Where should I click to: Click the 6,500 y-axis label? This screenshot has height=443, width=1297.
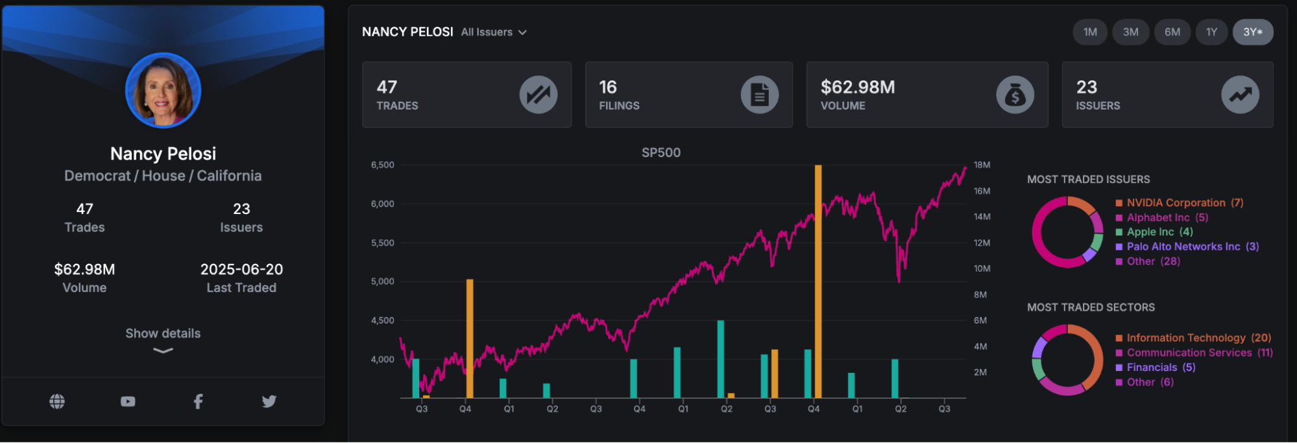click(x=382, y=165)
